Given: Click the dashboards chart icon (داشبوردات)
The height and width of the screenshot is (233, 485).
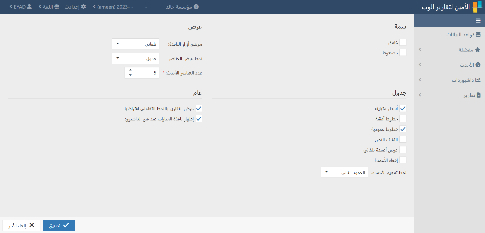Looking at the screenshot, I should click(478, 80).
